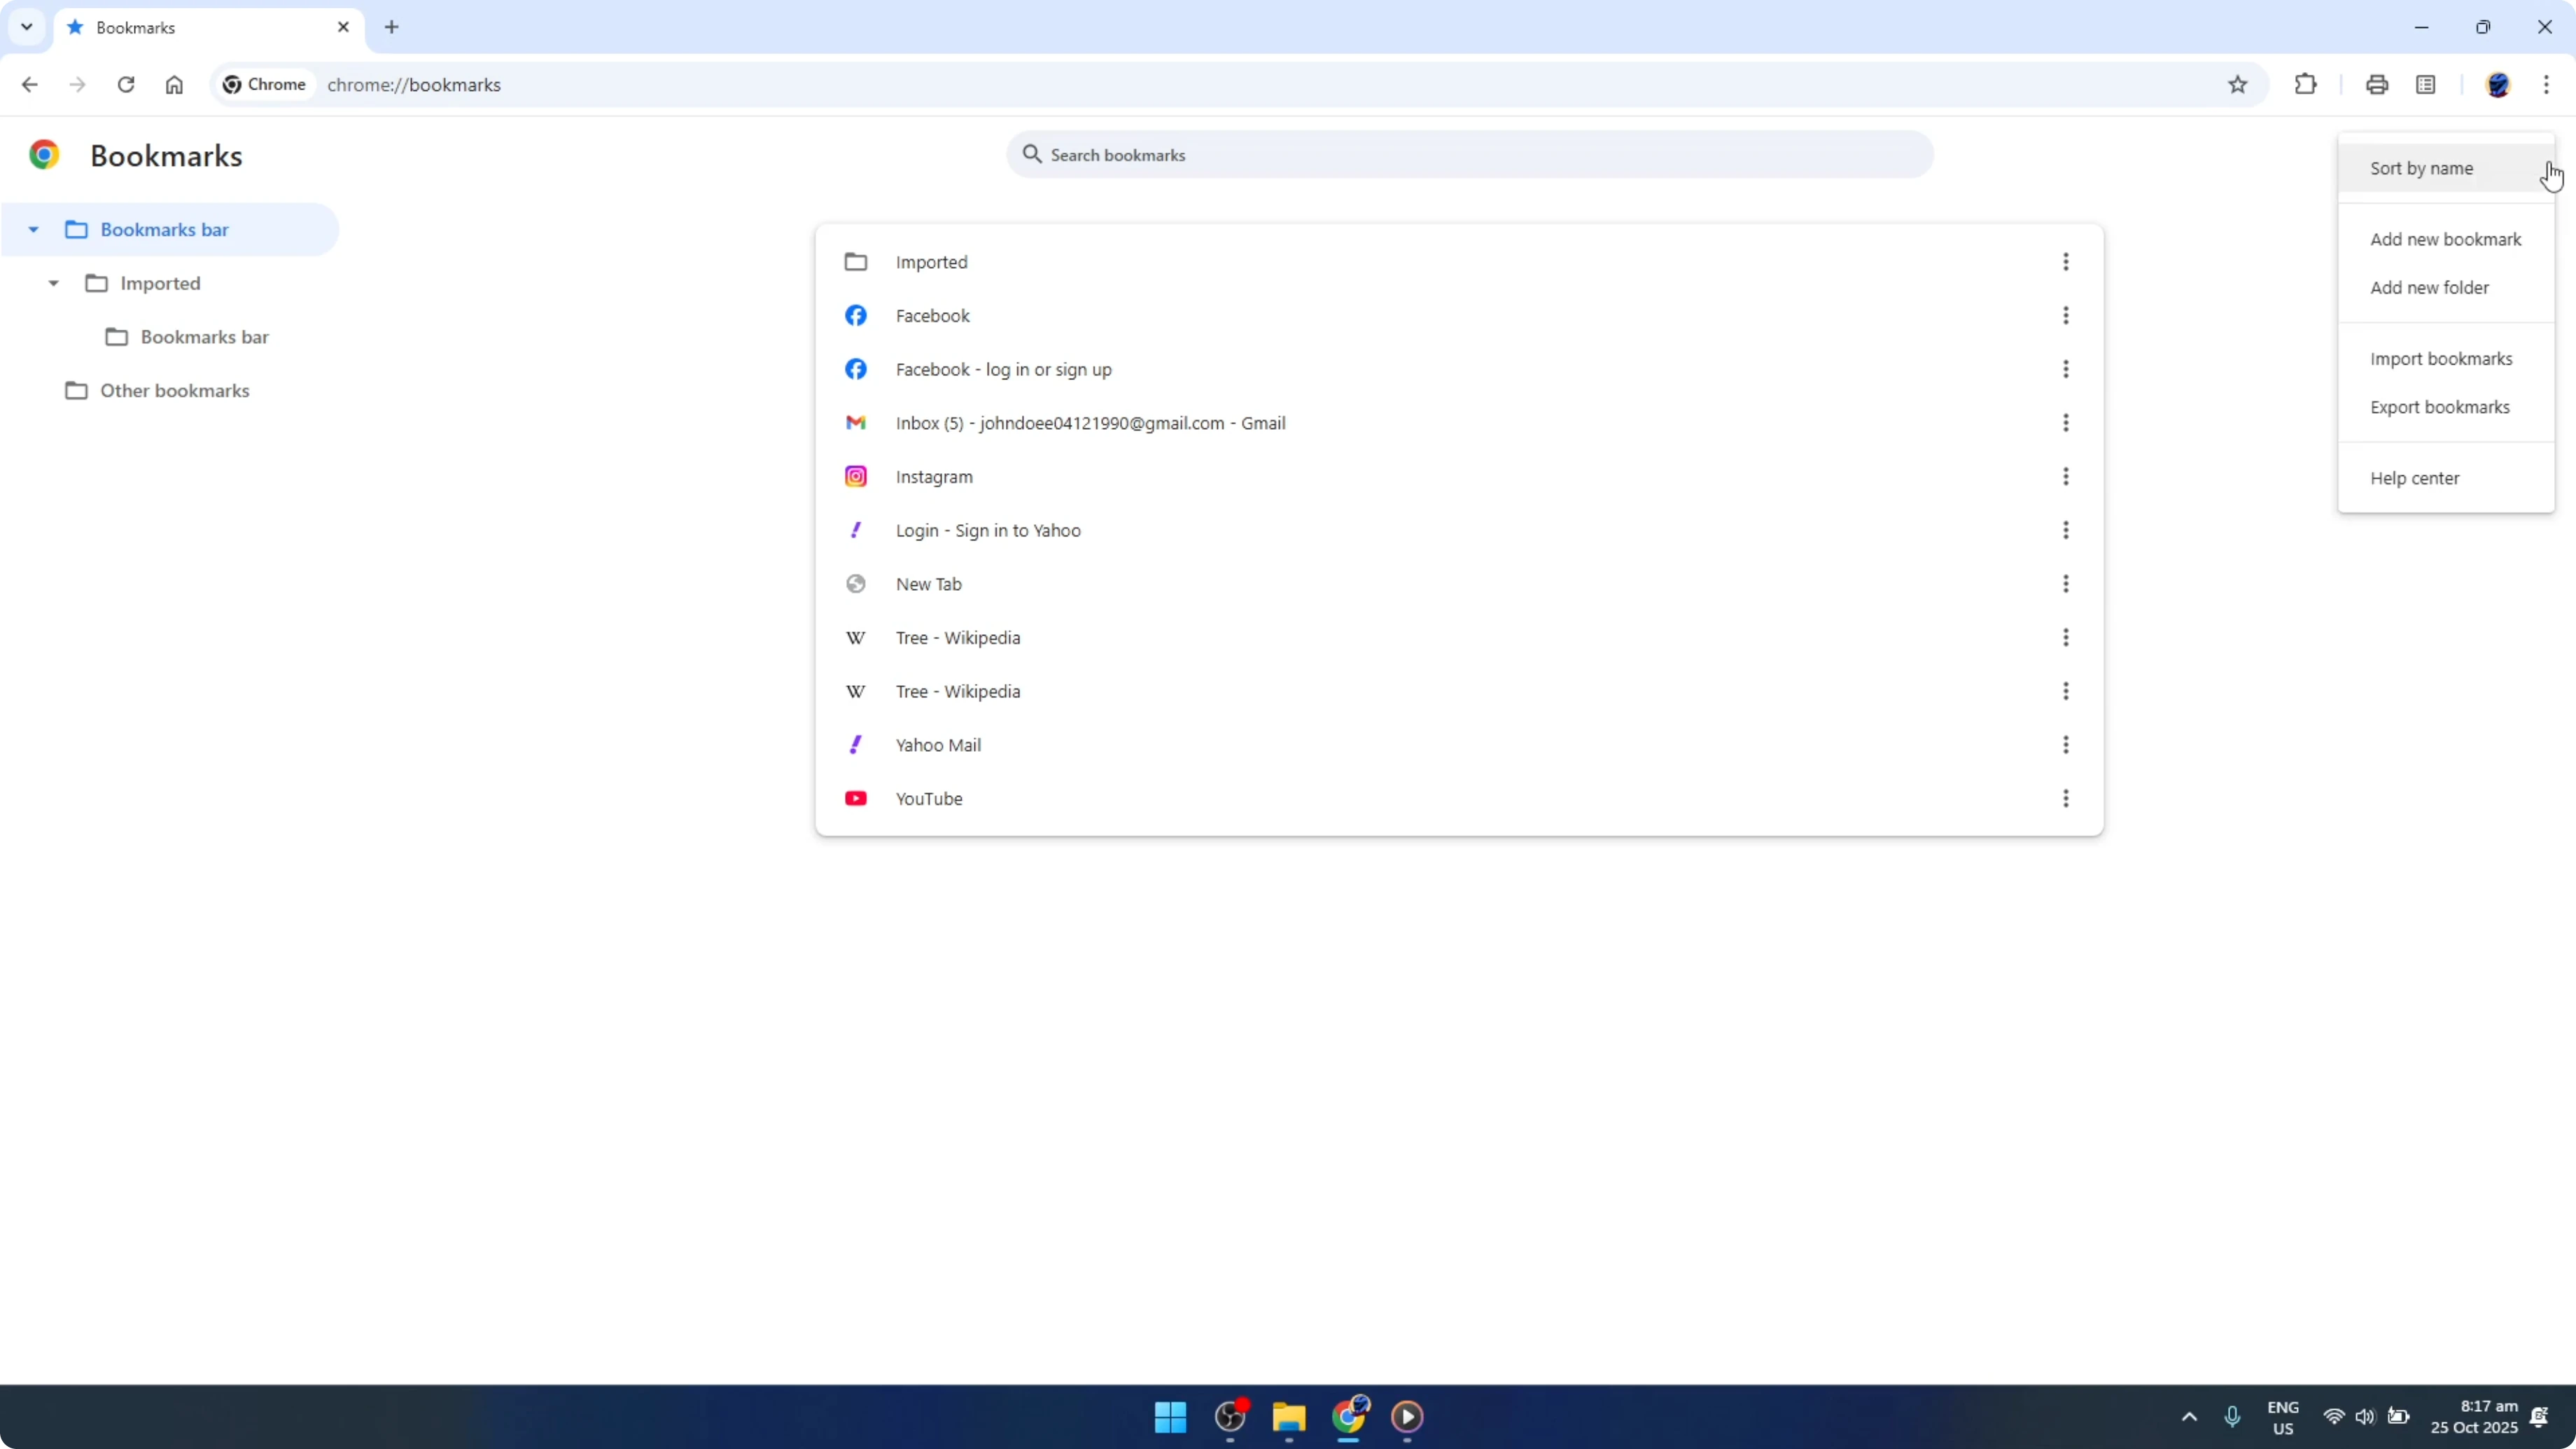This screenshot has width=2576, height=1449.
Task: Click the magnifier icon in Search bookmarks
Action: pos(1032,155)
